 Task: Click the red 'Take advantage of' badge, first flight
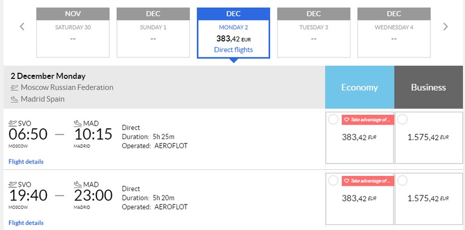coord(367,119)
